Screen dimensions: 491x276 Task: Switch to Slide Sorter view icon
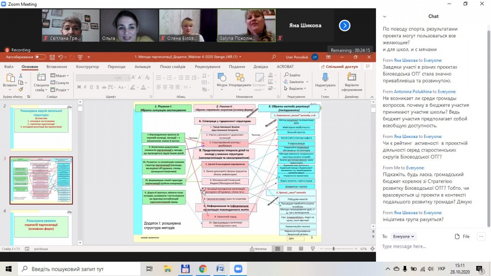(289, 249)
